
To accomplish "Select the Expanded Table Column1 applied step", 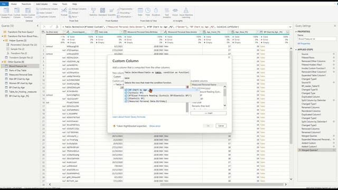I will click(x=313, y=75).
